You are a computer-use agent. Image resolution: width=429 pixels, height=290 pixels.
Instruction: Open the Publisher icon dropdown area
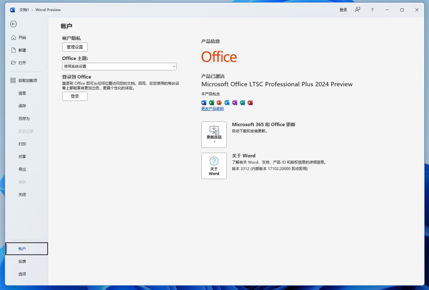pos(243,102)
